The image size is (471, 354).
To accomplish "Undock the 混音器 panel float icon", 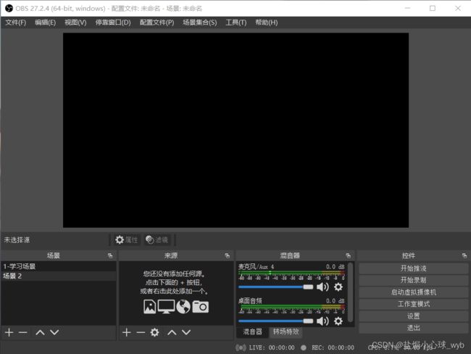I will (x=348, y=255).
